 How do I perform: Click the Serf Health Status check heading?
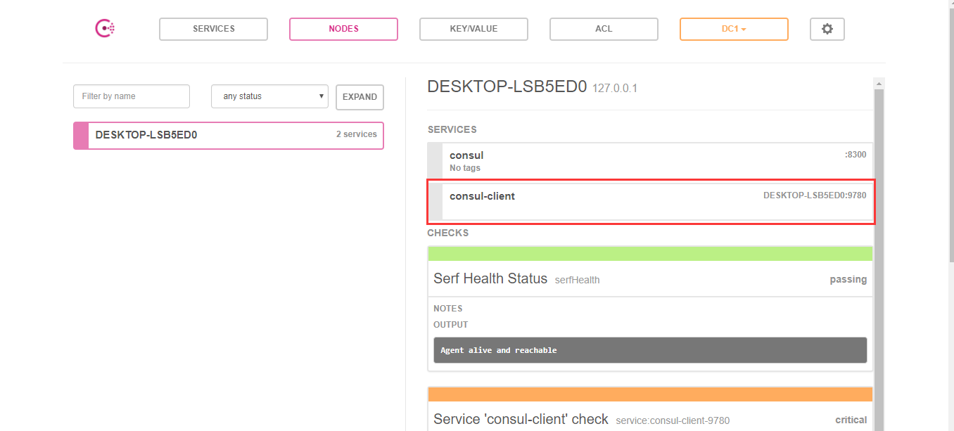pos(490,278)
